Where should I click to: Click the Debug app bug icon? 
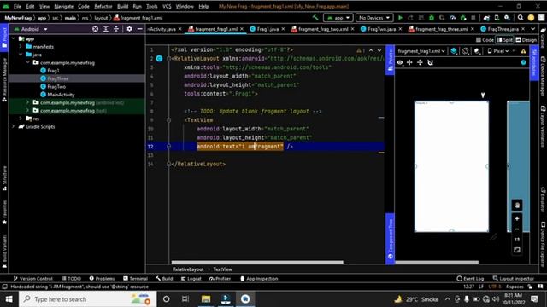(432, 18)
